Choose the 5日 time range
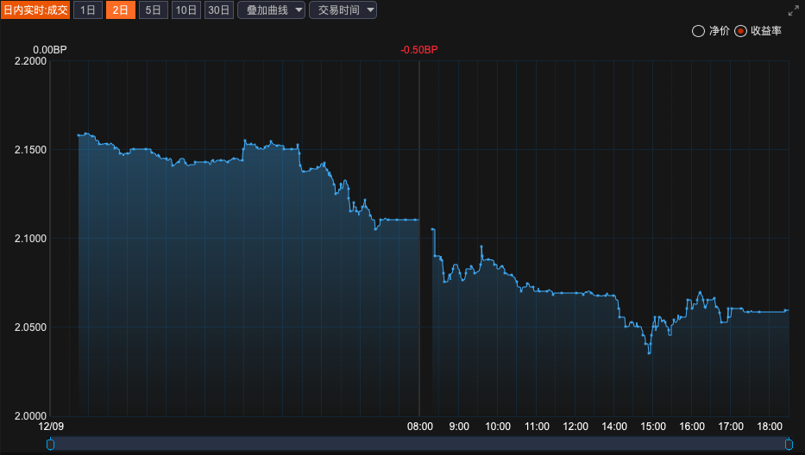 pos(153,10)
